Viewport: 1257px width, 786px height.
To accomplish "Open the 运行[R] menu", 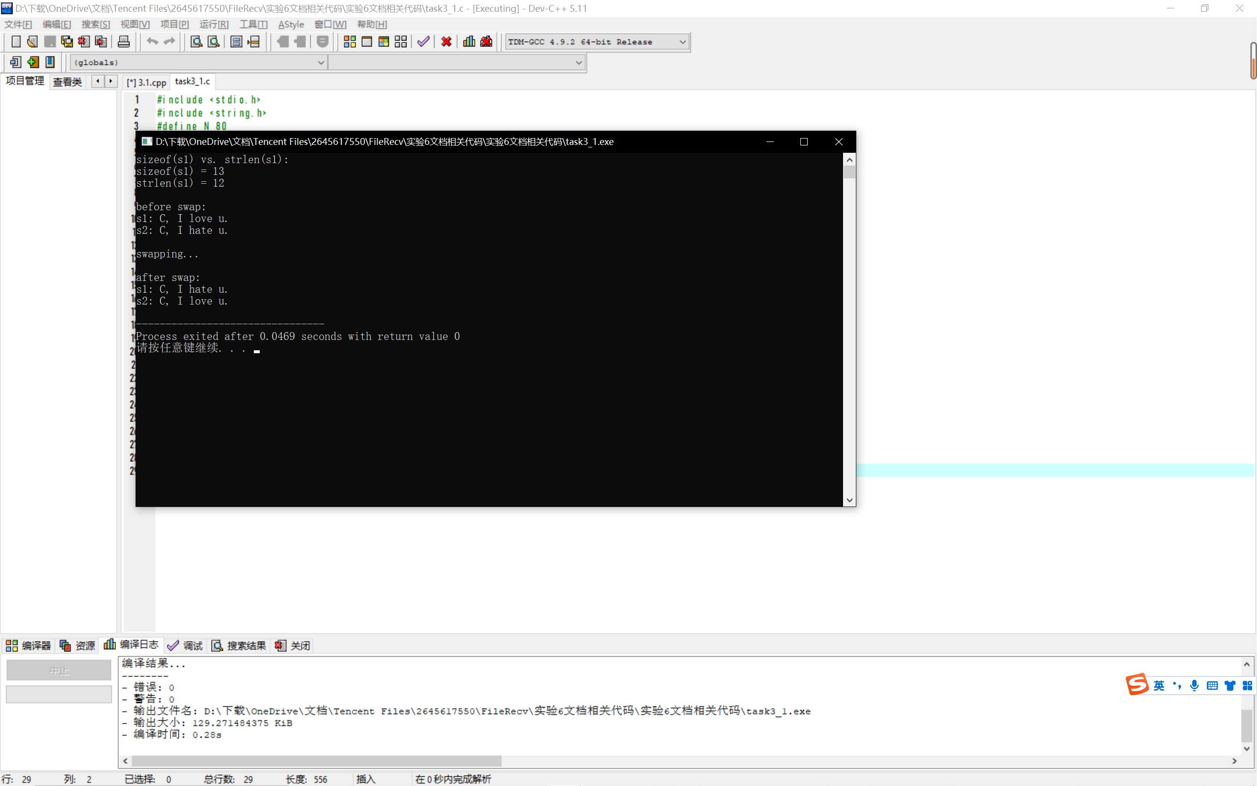I will (214, 25).
